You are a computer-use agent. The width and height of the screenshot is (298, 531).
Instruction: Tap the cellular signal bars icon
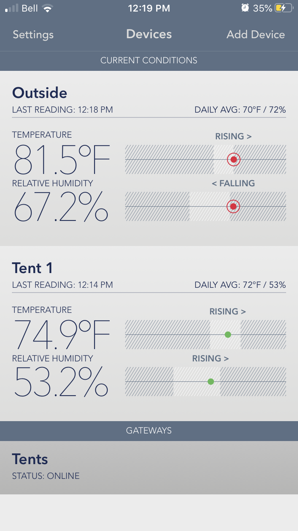coord(12,8)
